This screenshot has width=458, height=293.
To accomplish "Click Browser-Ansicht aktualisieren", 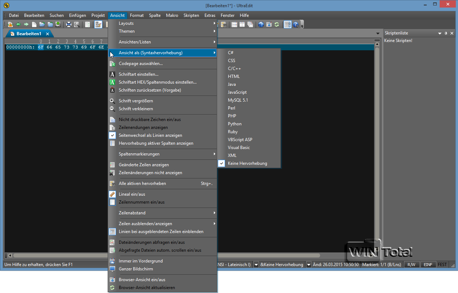I will coord(163,288).
